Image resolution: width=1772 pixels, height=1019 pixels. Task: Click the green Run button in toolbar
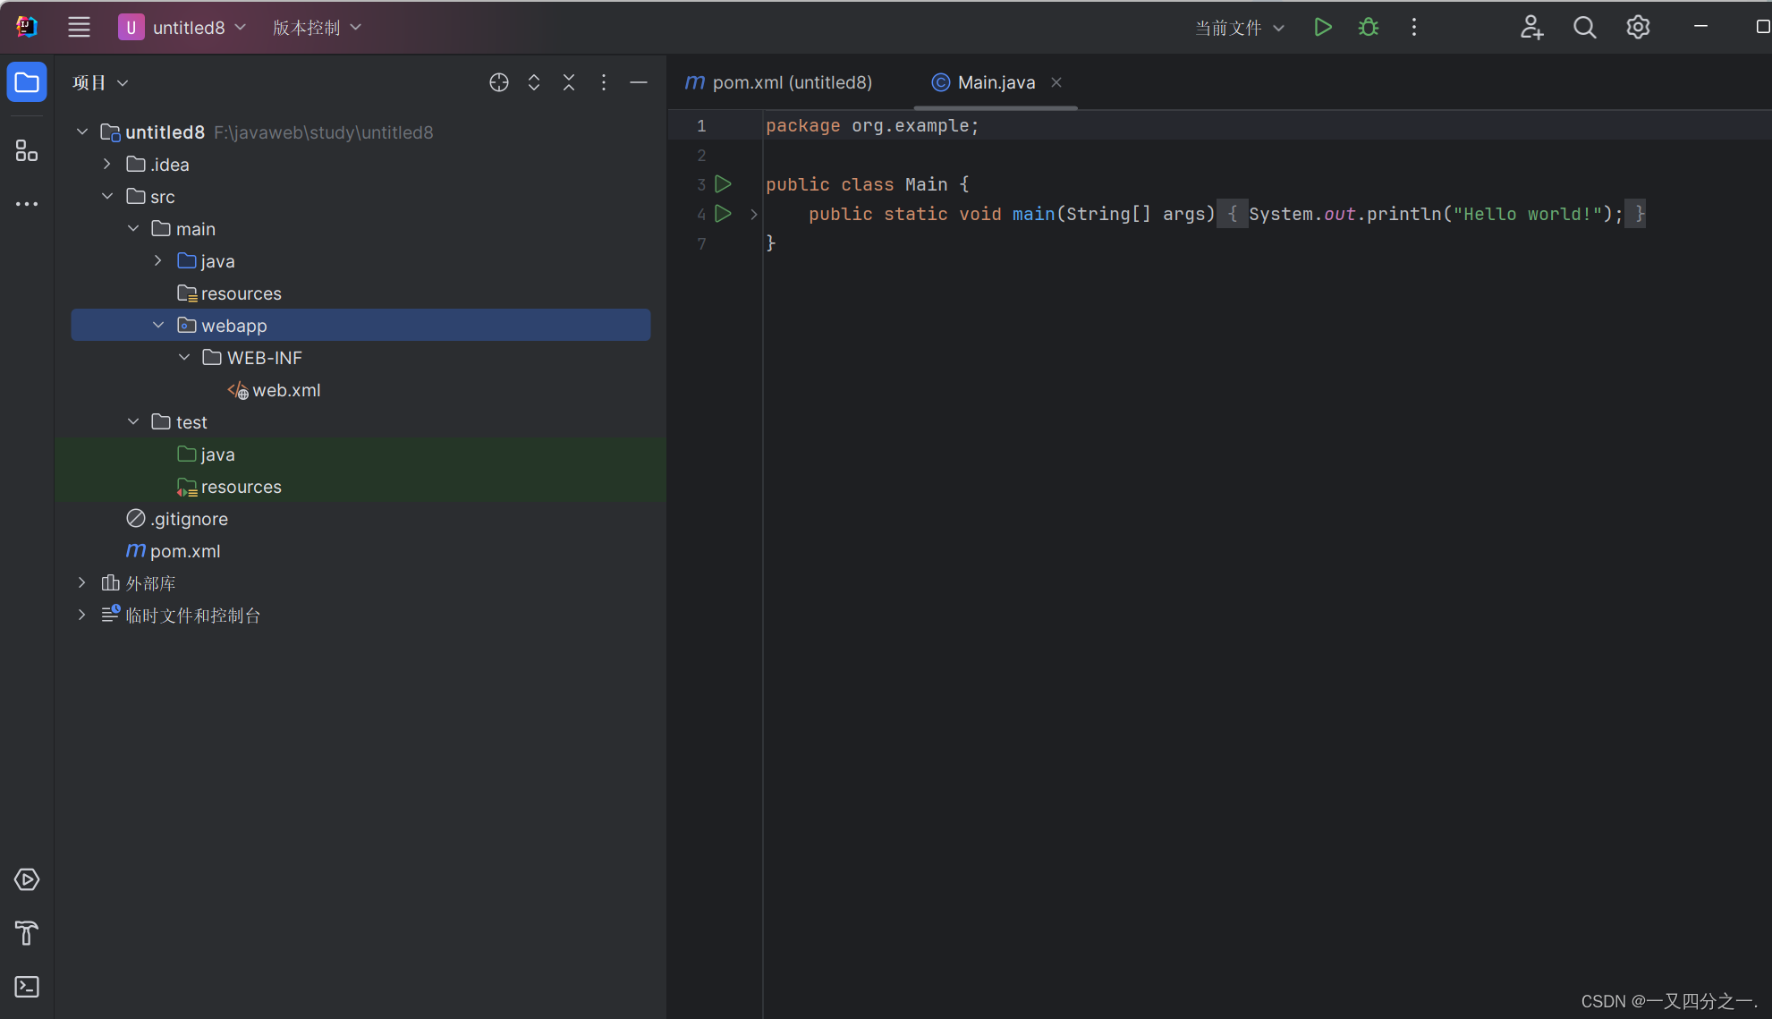pyautogui.click(x=1322, y=28)
